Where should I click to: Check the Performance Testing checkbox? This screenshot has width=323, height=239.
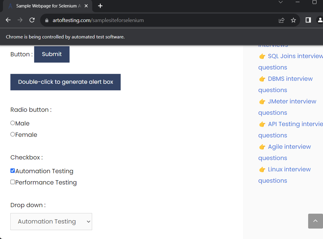click(x=13, y=182)
